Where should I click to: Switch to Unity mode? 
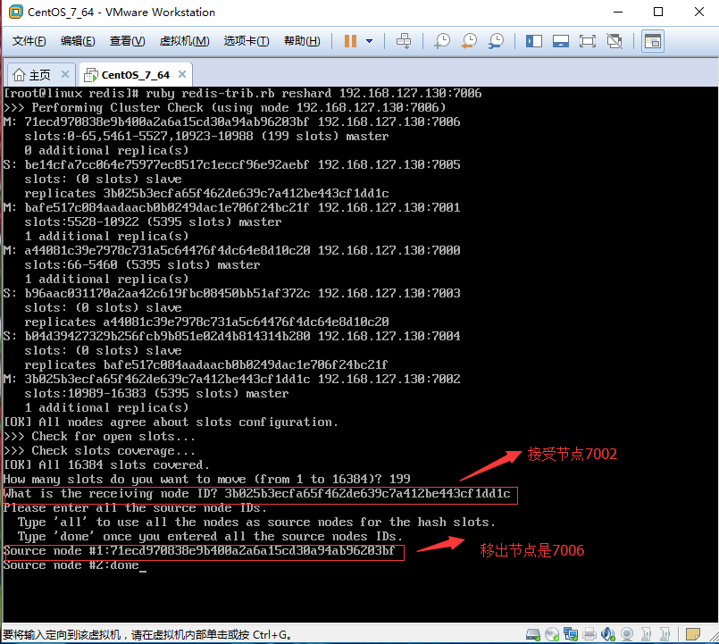point(614,41)
